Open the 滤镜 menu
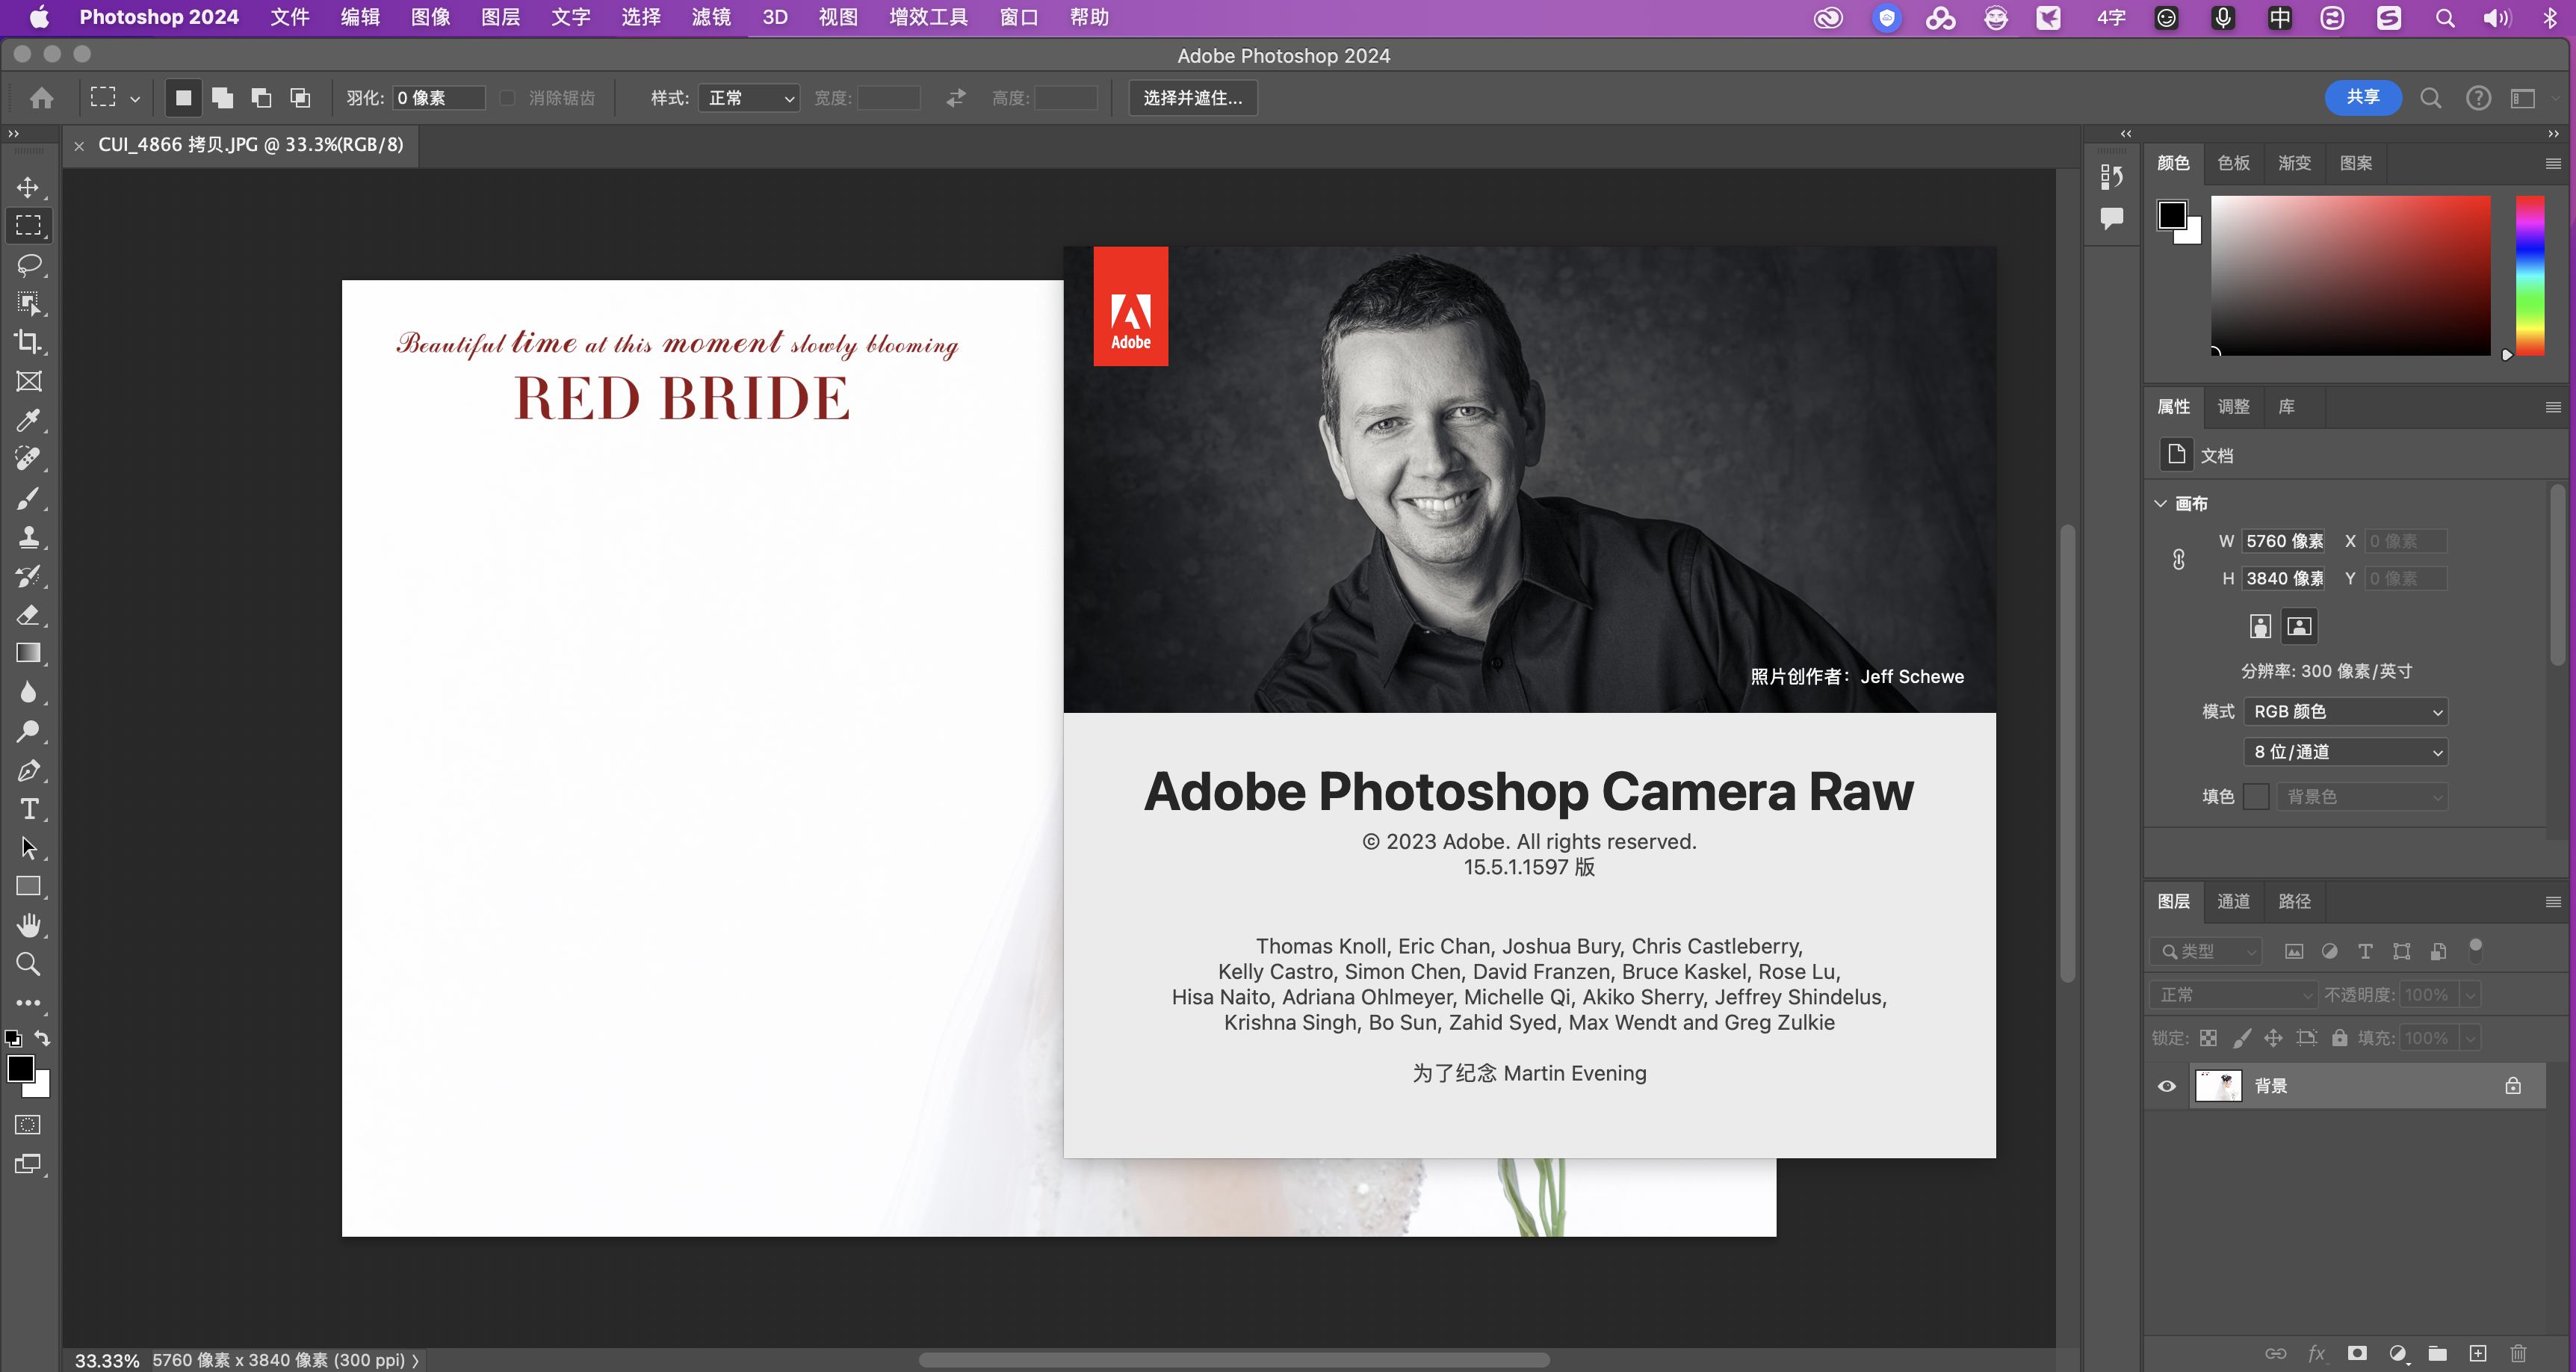Image resolution: width=2576 pixels, height=1372 pixels. (711, 17)
